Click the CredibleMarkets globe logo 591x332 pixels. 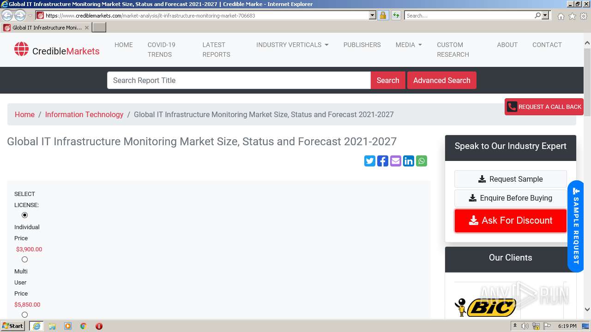(21, 49)
